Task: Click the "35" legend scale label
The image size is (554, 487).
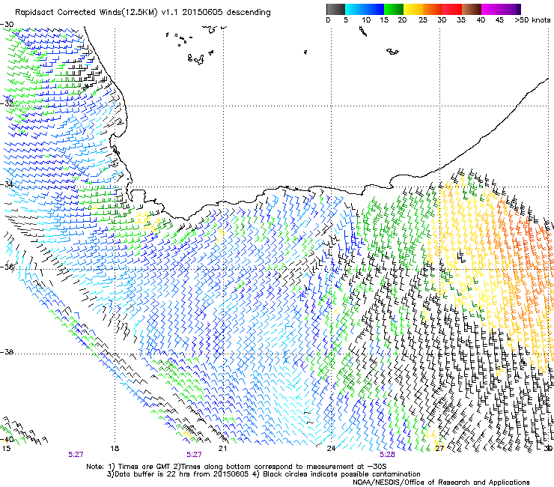Action: point(461,20)
